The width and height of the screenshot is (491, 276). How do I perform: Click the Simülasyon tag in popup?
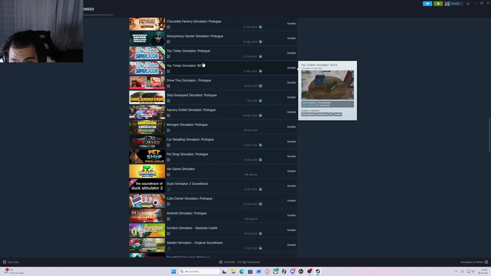point(322,114)
